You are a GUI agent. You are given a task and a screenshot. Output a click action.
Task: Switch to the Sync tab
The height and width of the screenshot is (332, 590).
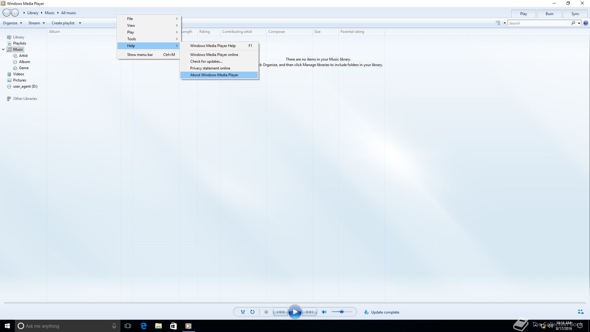575,14
